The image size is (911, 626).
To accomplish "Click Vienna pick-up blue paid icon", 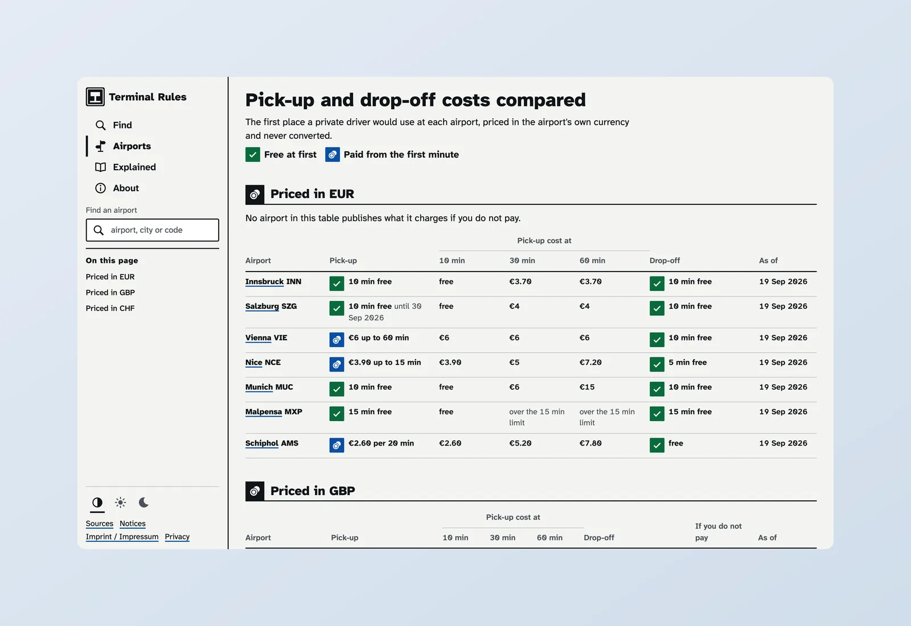I will [337, 340].
